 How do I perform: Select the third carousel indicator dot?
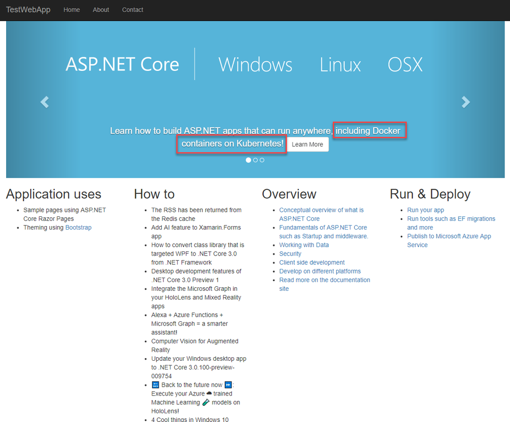262,160
